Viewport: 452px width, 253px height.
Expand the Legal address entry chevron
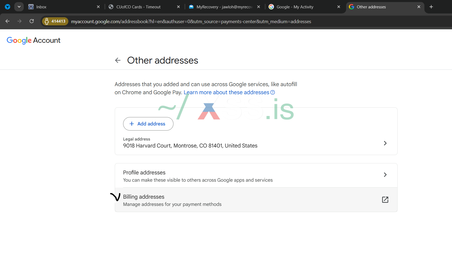(x=385, y=143)
